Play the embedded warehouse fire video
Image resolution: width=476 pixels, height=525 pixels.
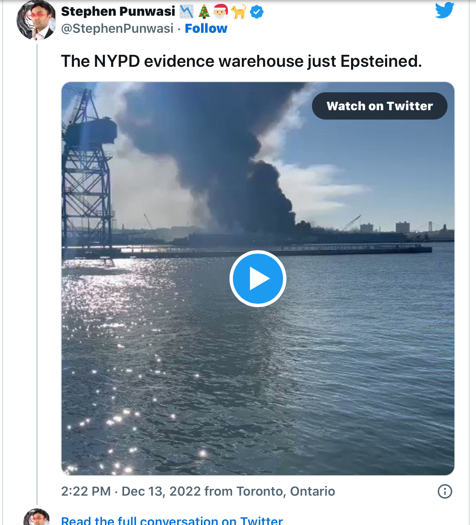point(258,279)
